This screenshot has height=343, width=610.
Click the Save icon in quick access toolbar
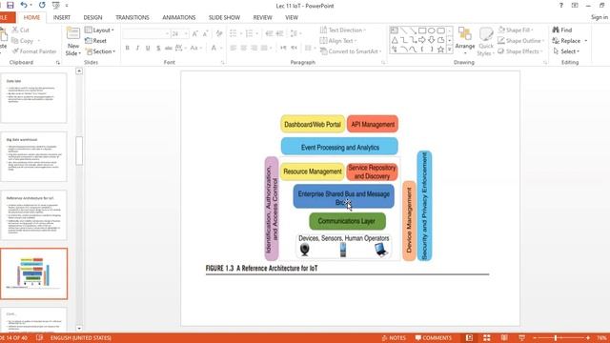tap(10, 5)
